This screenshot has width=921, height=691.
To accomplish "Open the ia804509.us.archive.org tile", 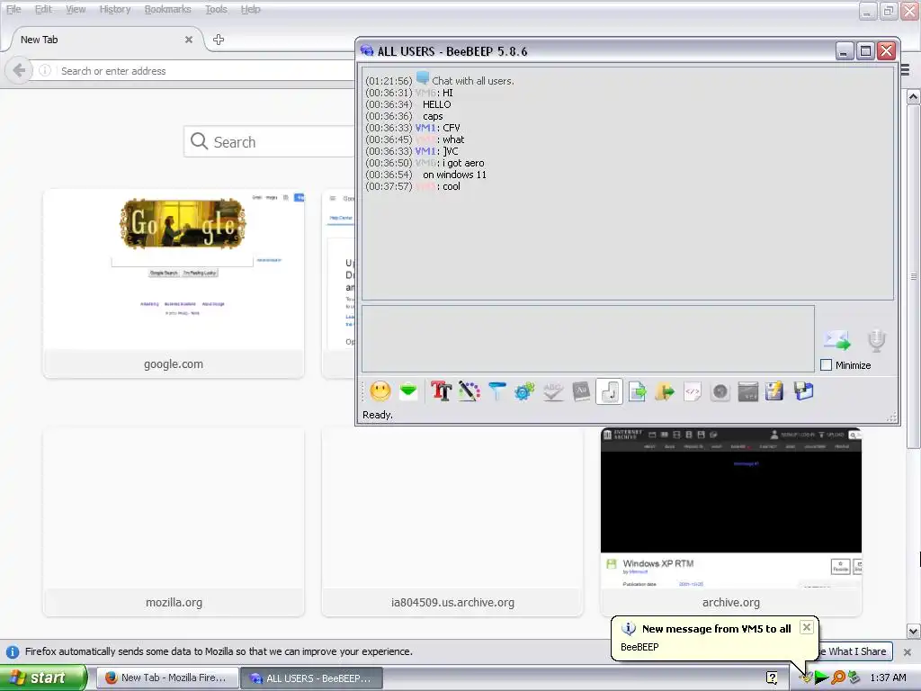I will tap(452, 523).
